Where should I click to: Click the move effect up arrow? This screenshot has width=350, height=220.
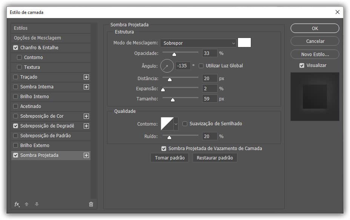coord(27,204)
